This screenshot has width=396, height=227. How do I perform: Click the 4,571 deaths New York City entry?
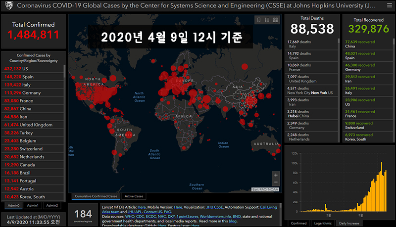311,91
